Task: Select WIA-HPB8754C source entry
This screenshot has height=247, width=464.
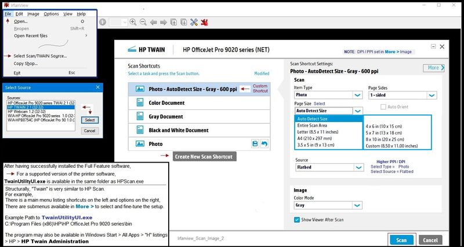Action: point(41,120)
